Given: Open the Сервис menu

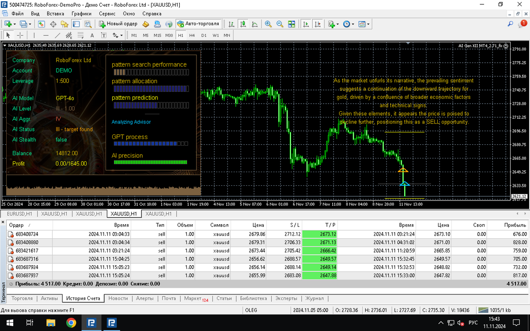Looking at the screenshot, I should (107, 14).
